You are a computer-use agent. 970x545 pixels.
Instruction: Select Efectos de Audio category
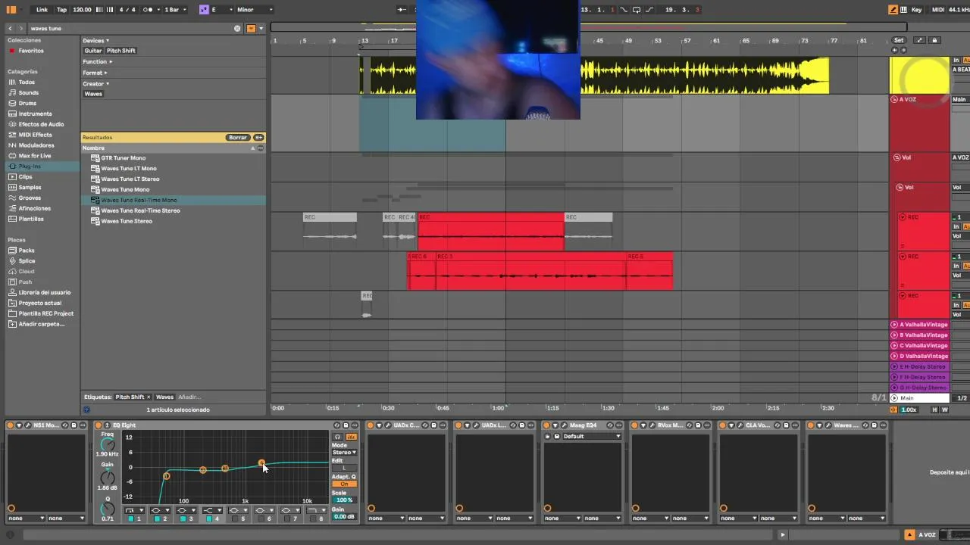[x=41, y=124]
